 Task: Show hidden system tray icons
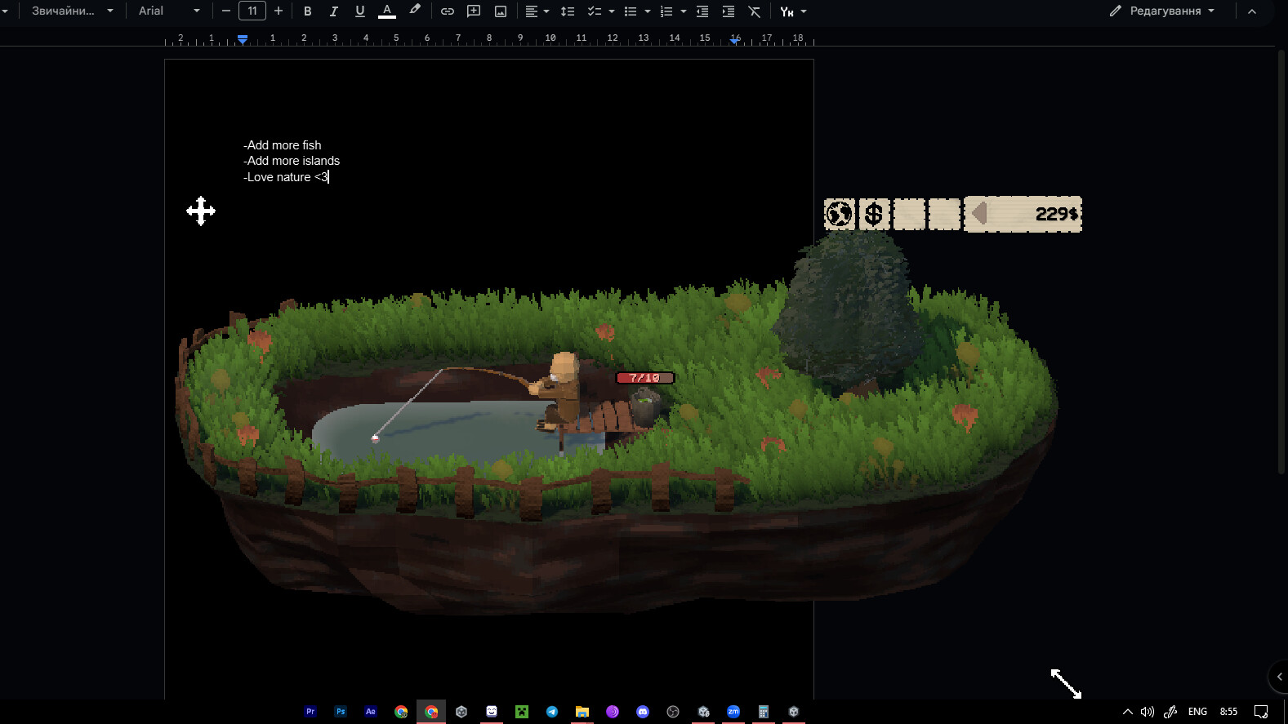tap(1128, 712)
